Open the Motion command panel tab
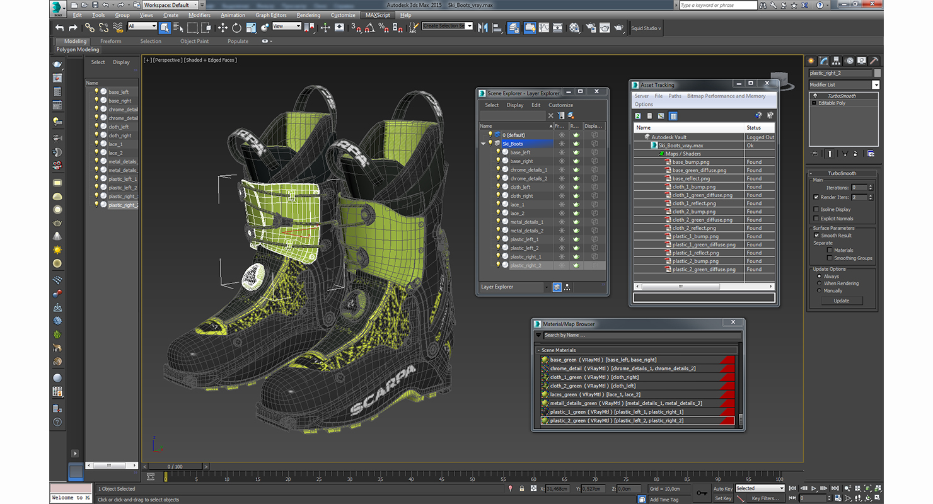Viewport: 933px width, 504px height. pyautogui.click(x=849, y=60)
